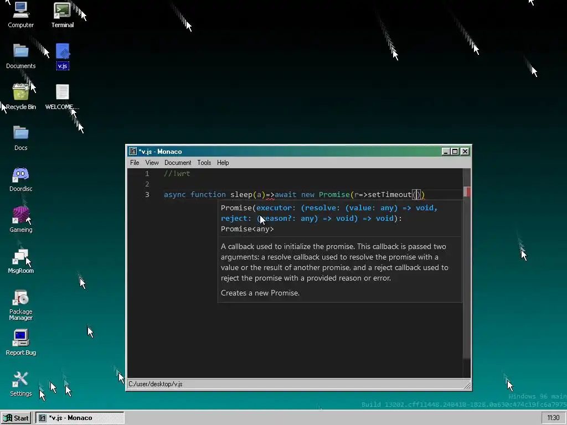Minimize the Monaco editor window

446,152
